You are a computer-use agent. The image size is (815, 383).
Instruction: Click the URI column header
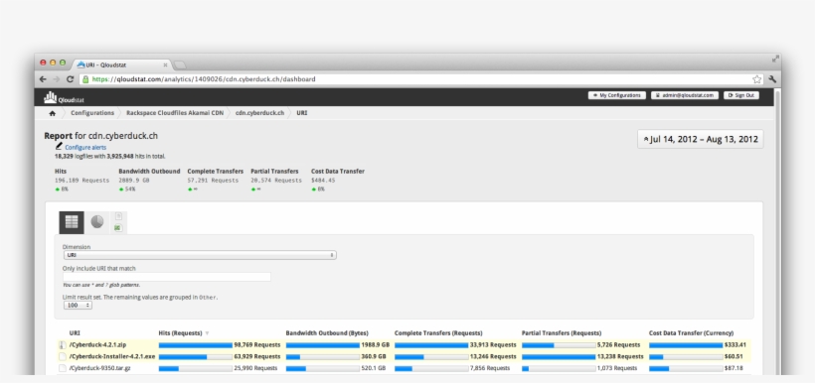coord(75,333)
